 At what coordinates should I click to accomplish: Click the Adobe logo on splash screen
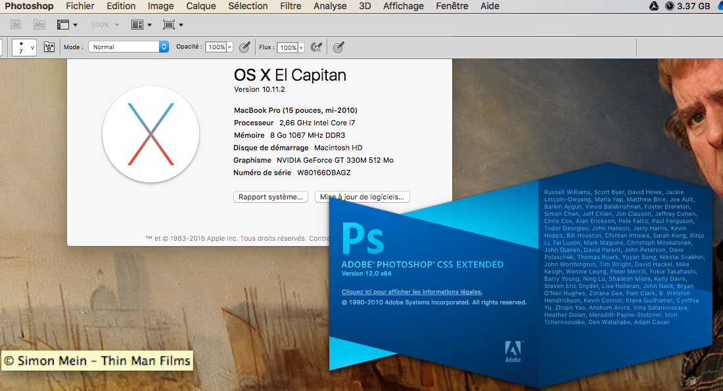513,352
